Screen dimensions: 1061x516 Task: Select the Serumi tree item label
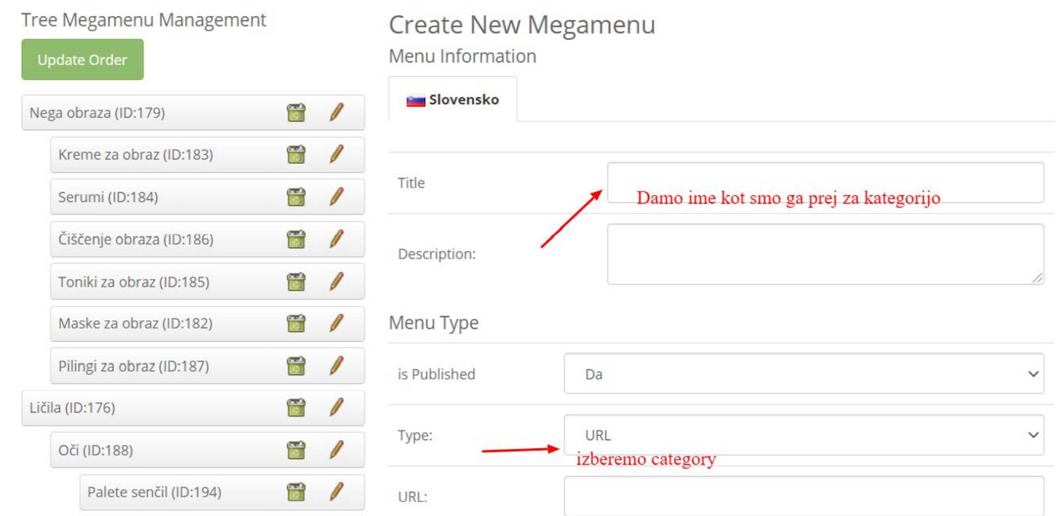click(x=108, y=197)
